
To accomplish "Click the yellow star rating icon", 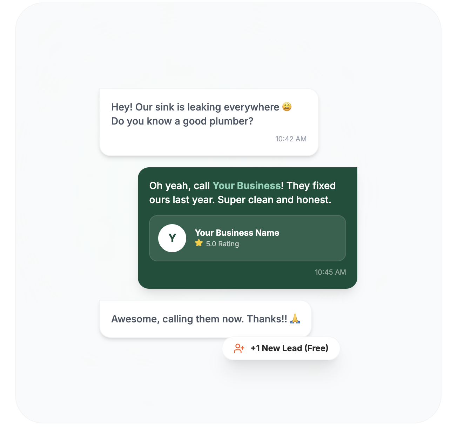I will 199,243.
